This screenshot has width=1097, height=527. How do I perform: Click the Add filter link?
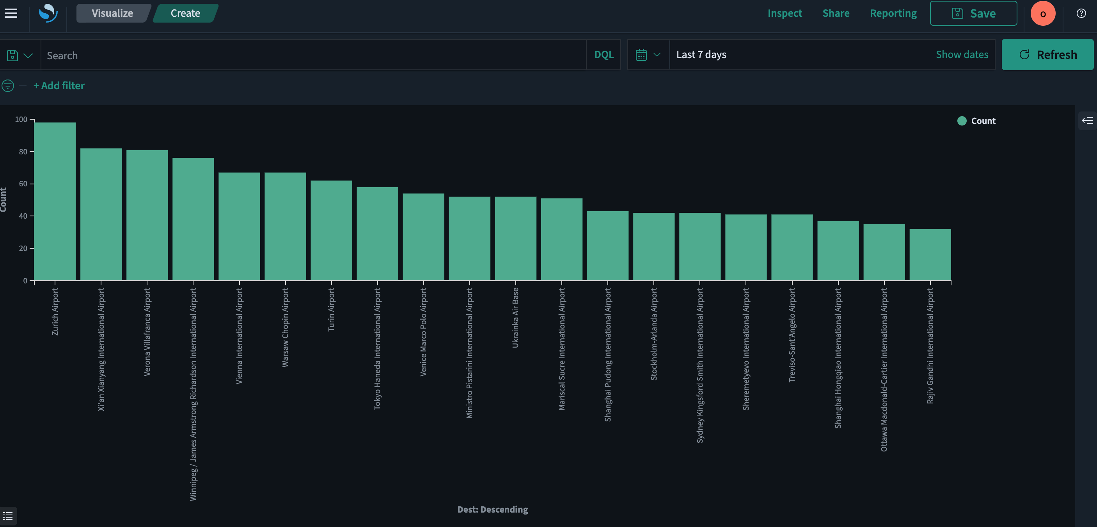(x=59, y=85)
